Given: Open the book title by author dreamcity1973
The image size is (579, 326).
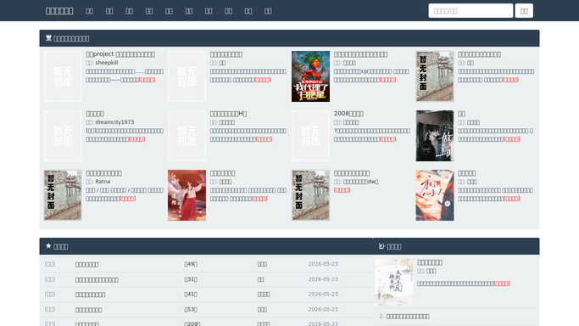Looking at the screenshot, I should pyautogui.click(x=95, y=114).
